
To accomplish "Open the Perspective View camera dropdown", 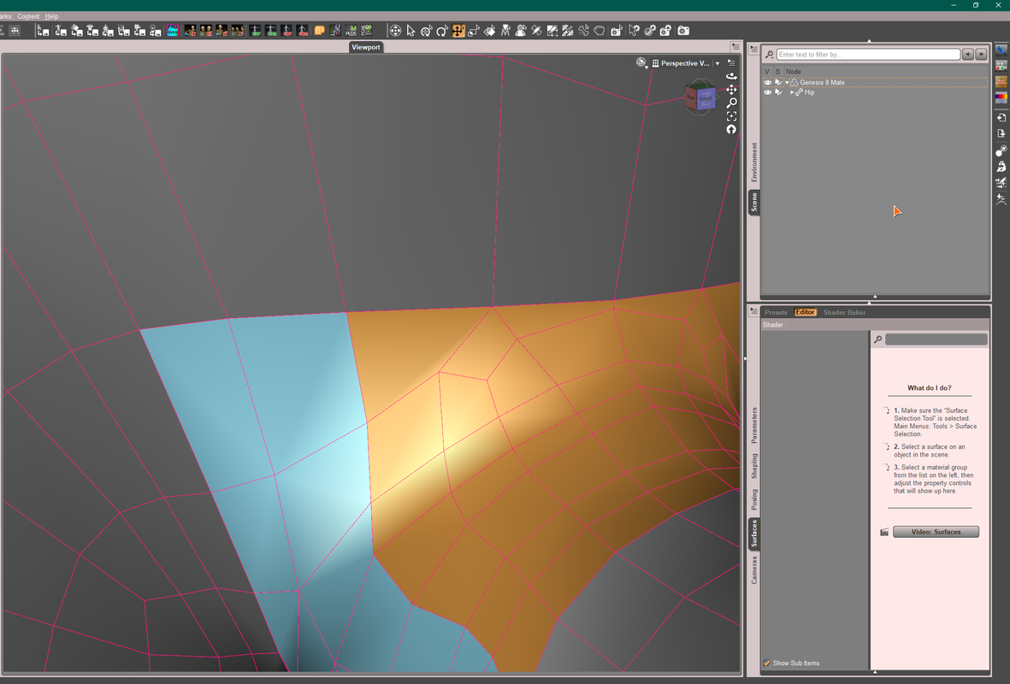I will pyautogui.click(x=684, y=63).
